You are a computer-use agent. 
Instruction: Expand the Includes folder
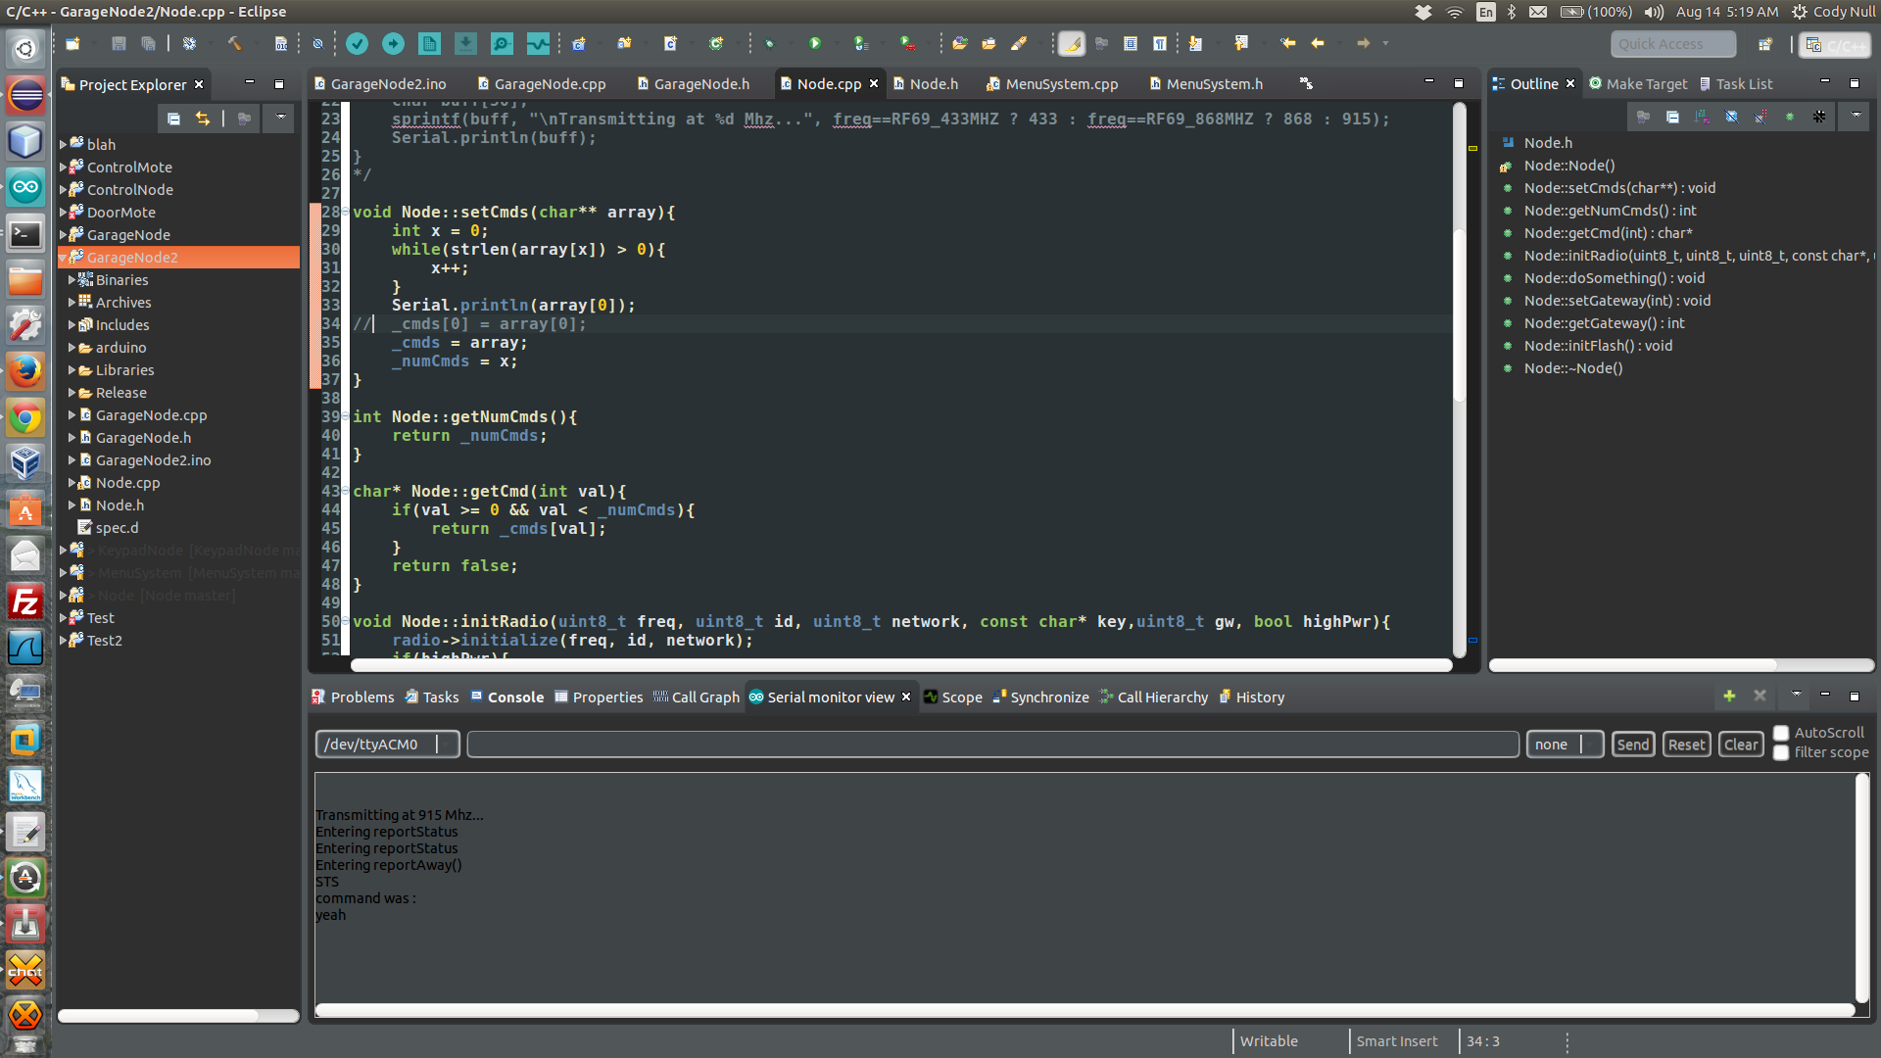click(x=72, y=325)
